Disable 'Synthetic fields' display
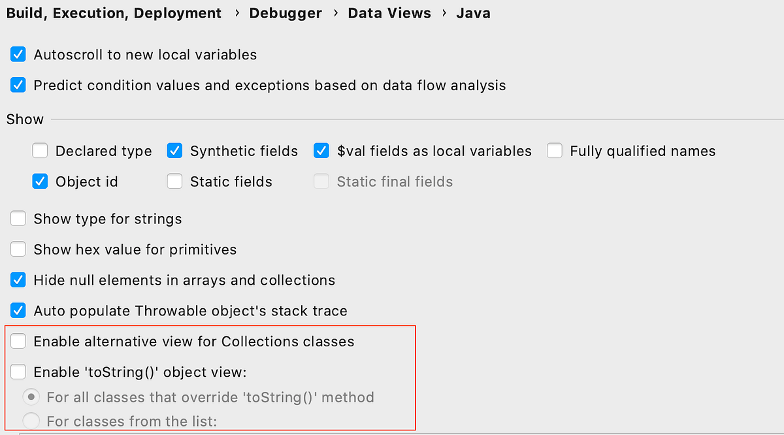This screenshot has width=784, height=435. point(174,151)
